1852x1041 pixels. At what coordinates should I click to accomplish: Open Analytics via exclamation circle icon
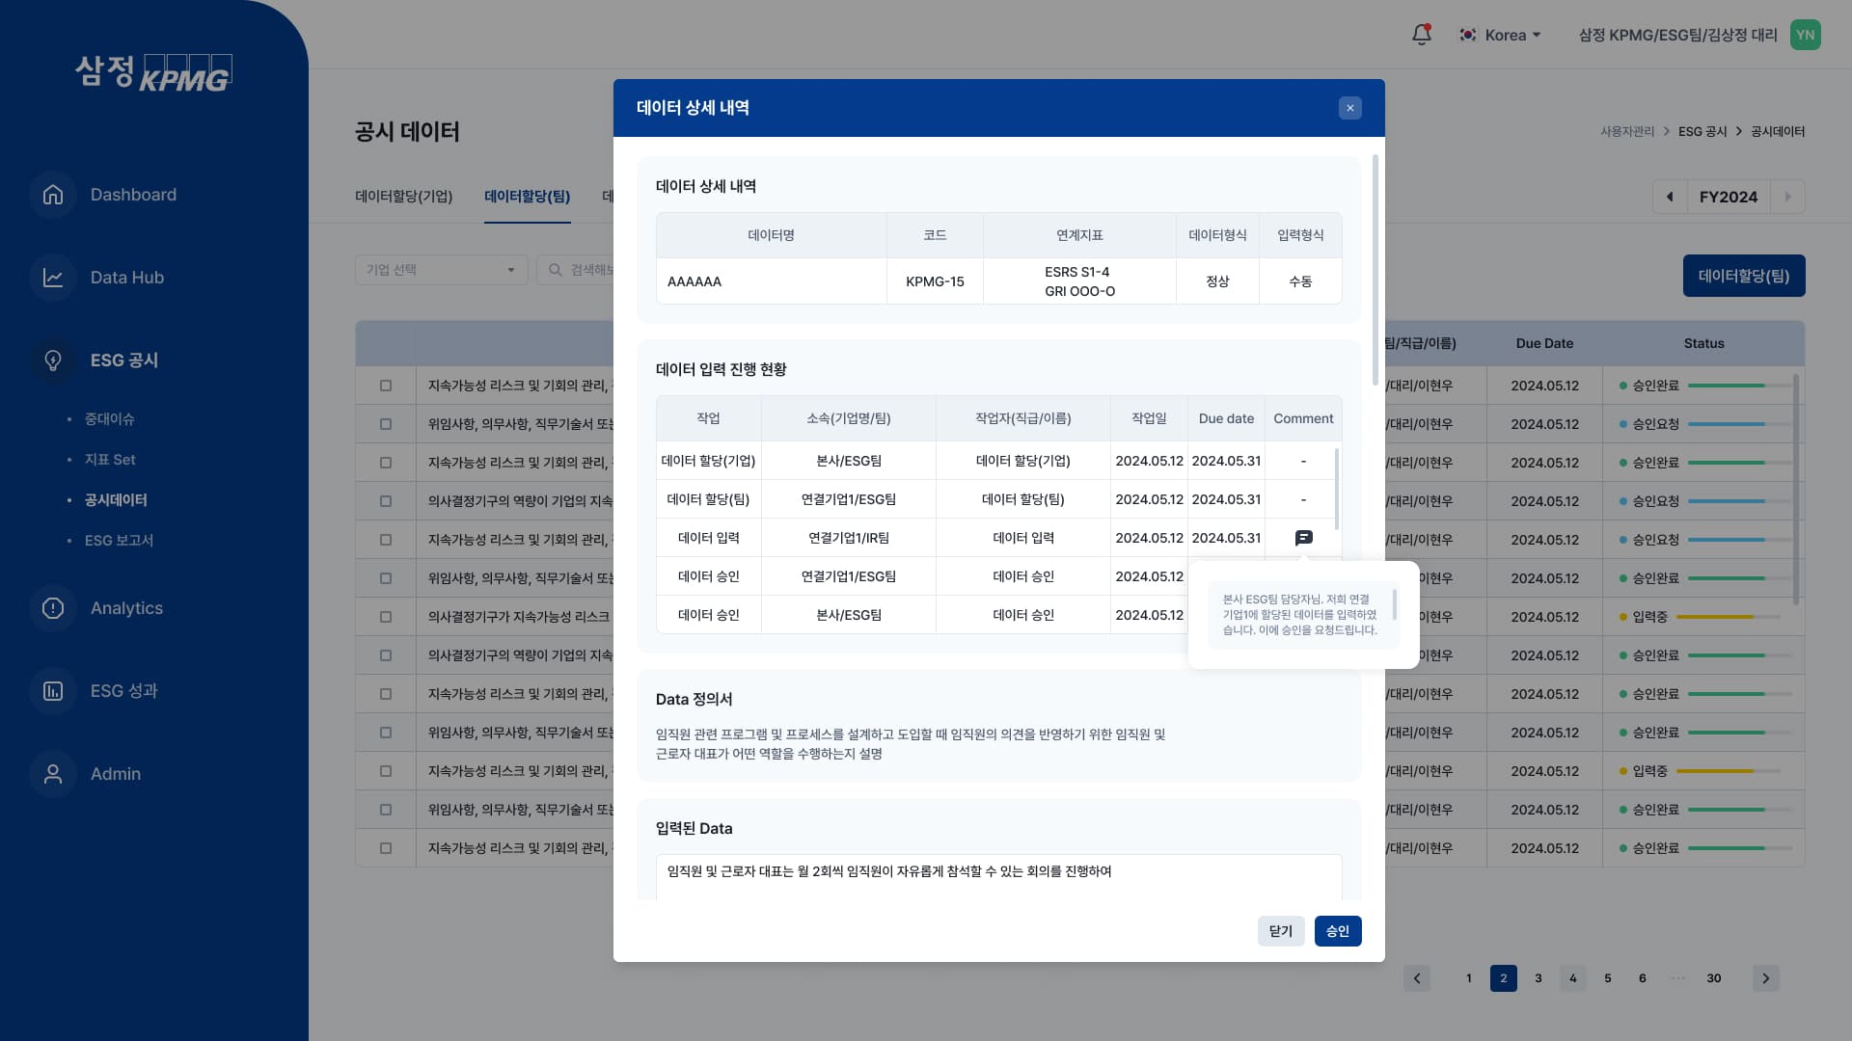coord(53,608)
